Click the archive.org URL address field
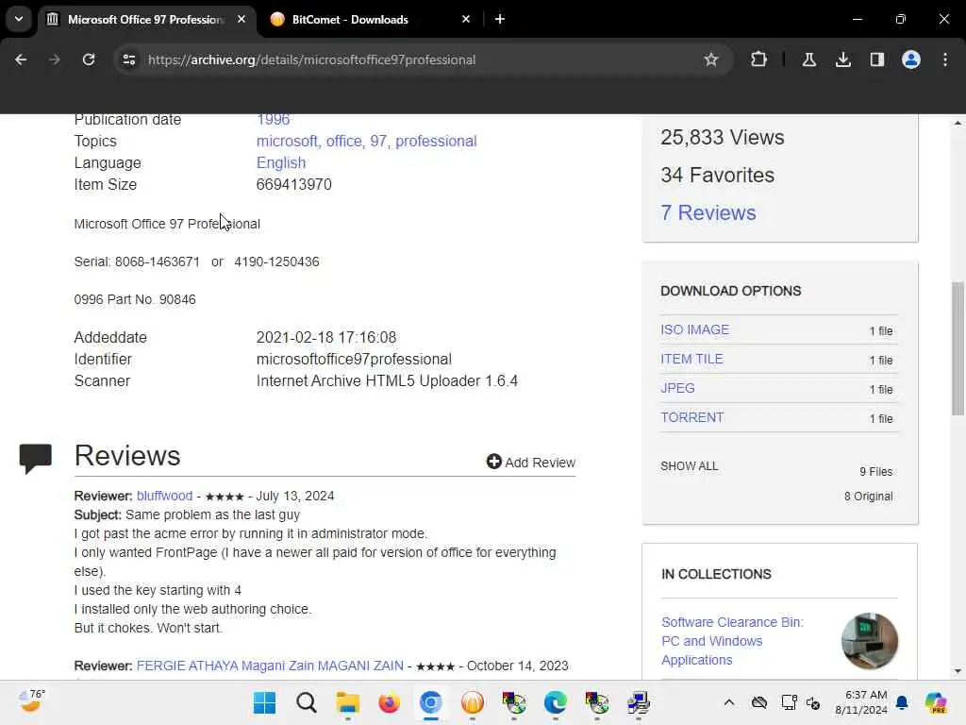Viewport: 966px width, 725px height. [311, 59]
